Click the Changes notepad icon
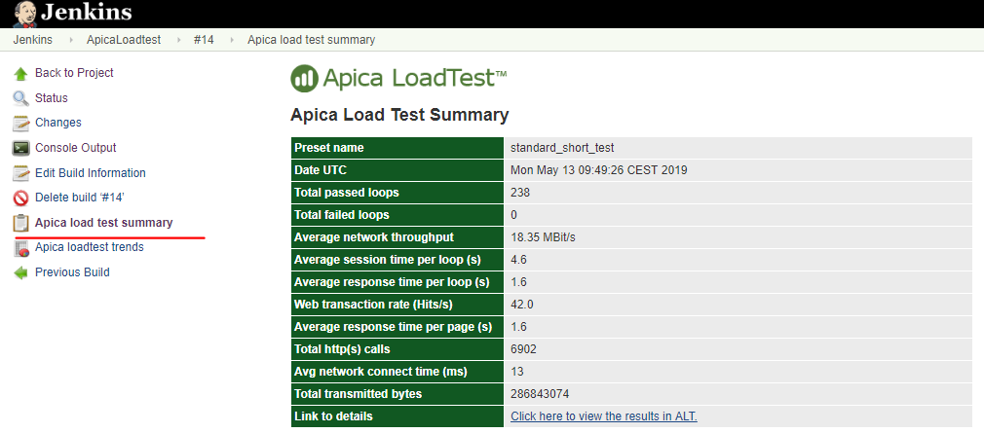 coord(20,123)
